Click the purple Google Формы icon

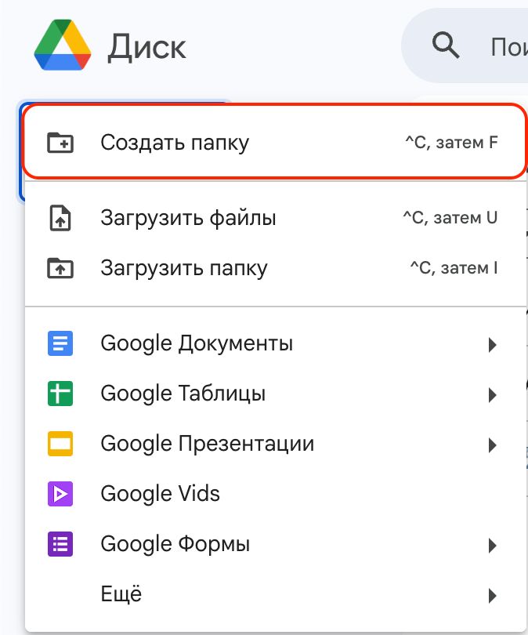pyautogui.click(x=60, y=544)
